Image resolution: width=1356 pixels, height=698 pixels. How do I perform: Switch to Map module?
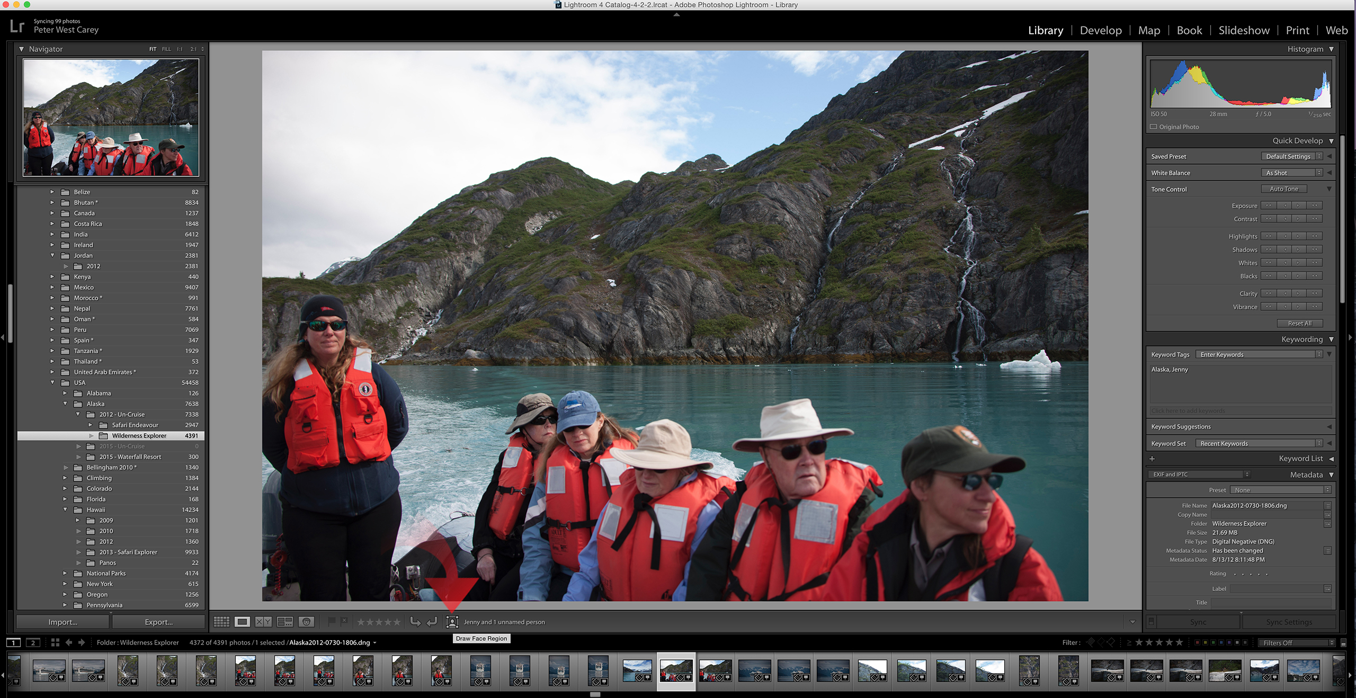pos(1149,30)
